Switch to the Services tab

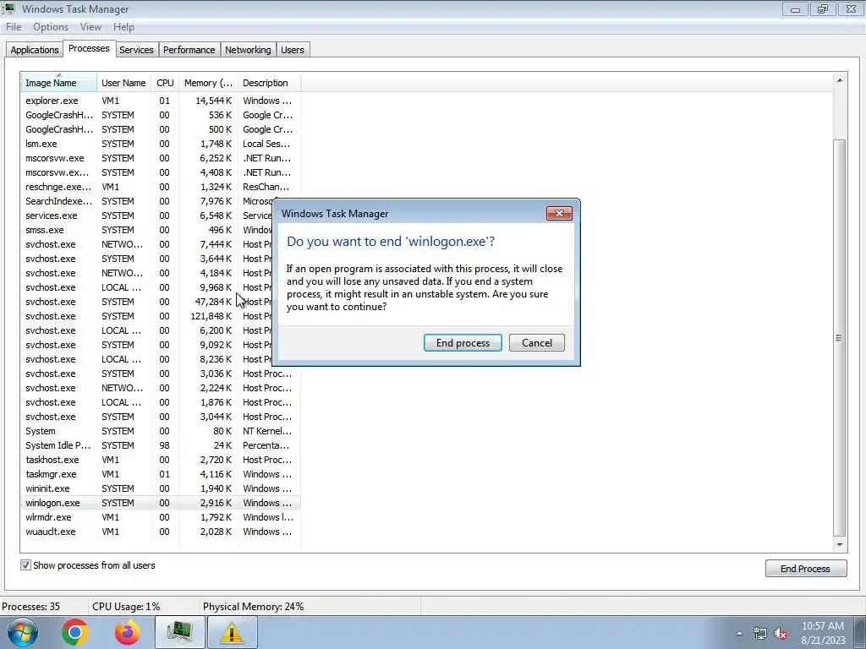coord(136,50)
